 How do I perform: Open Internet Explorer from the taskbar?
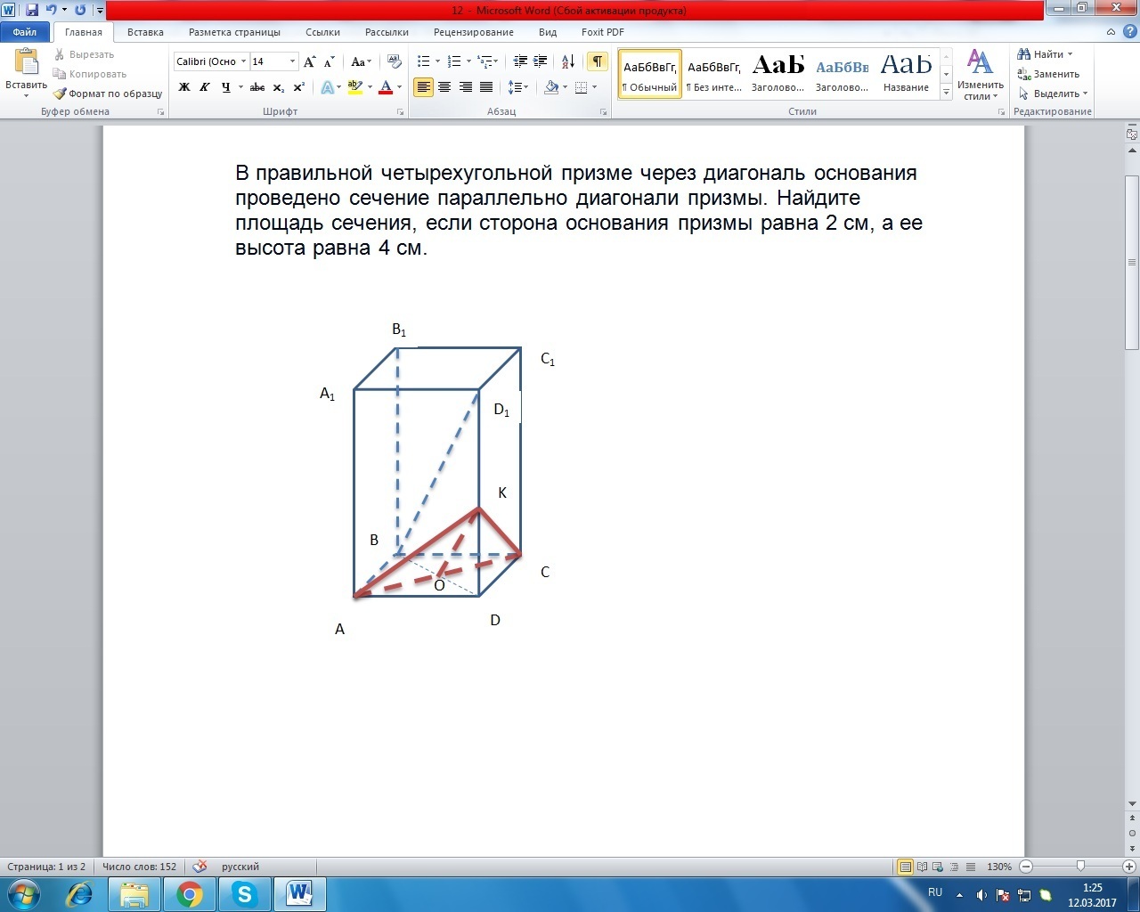79,893
